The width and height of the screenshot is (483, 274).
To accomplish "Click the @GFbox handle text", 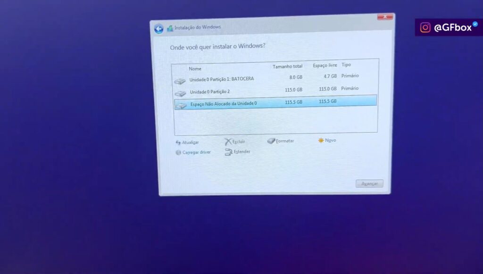I will [x=453, y=28].
